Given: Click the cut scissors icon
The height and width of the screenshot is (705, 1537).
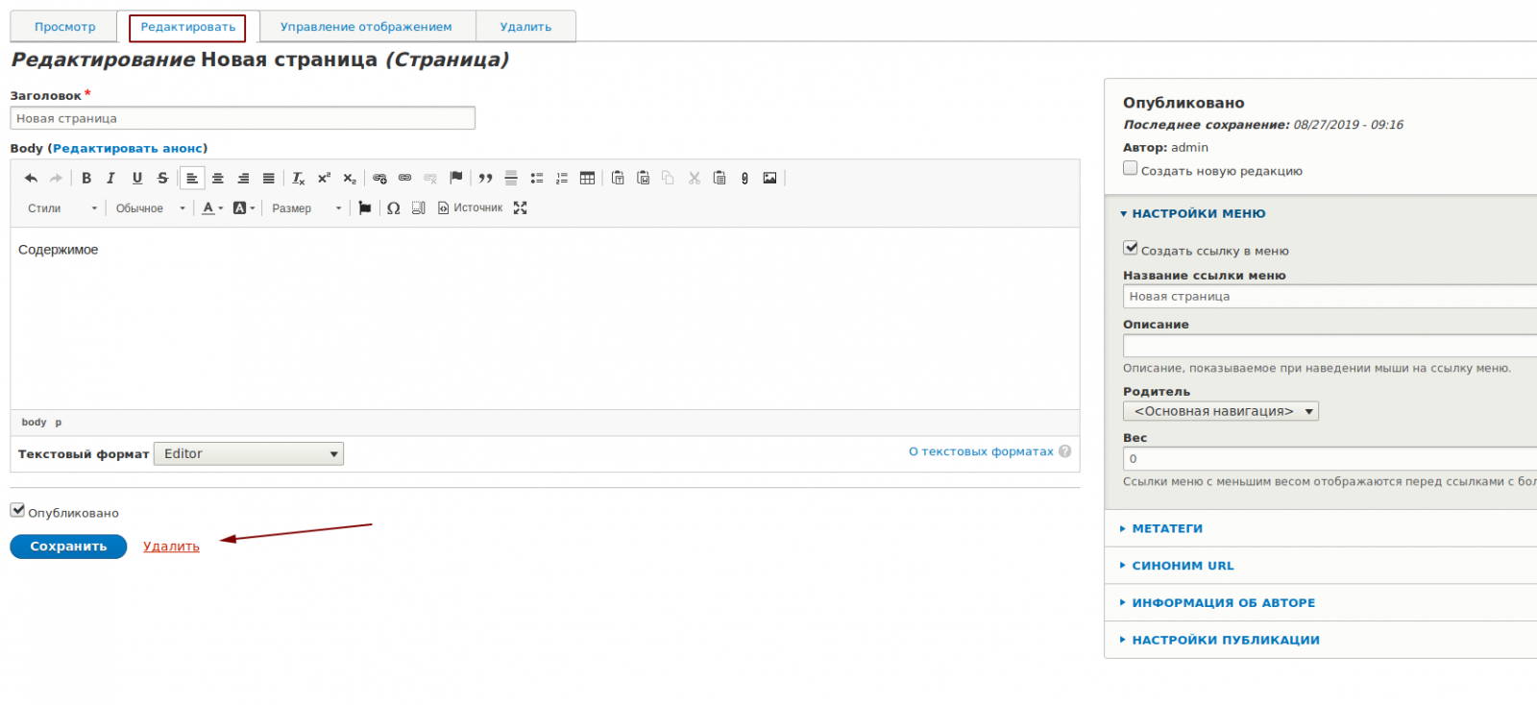Looking at the screenshot, I should coord(694,179).
